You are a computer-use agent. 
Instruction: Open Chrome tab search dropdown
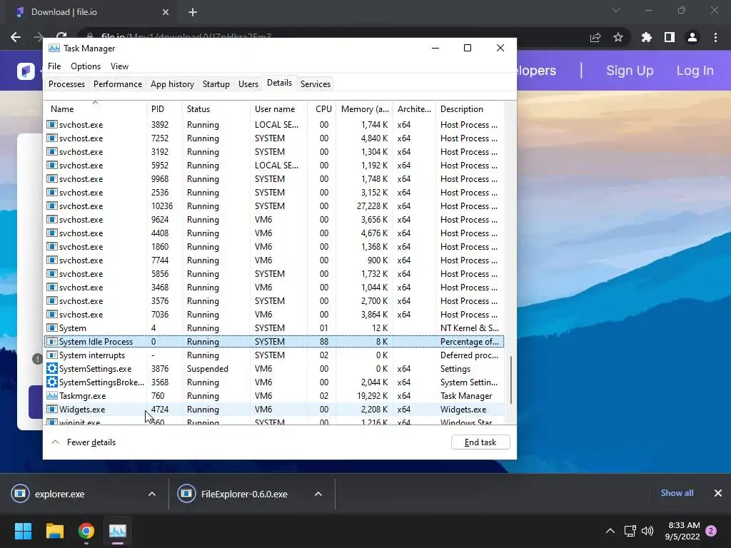616,10
